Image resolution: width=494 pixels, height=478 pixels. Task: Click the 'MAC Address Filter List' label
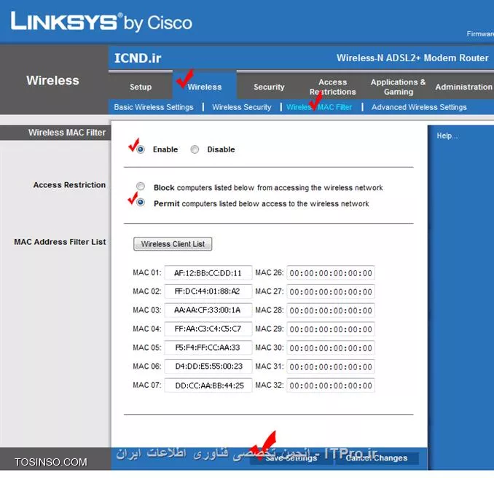60,242
